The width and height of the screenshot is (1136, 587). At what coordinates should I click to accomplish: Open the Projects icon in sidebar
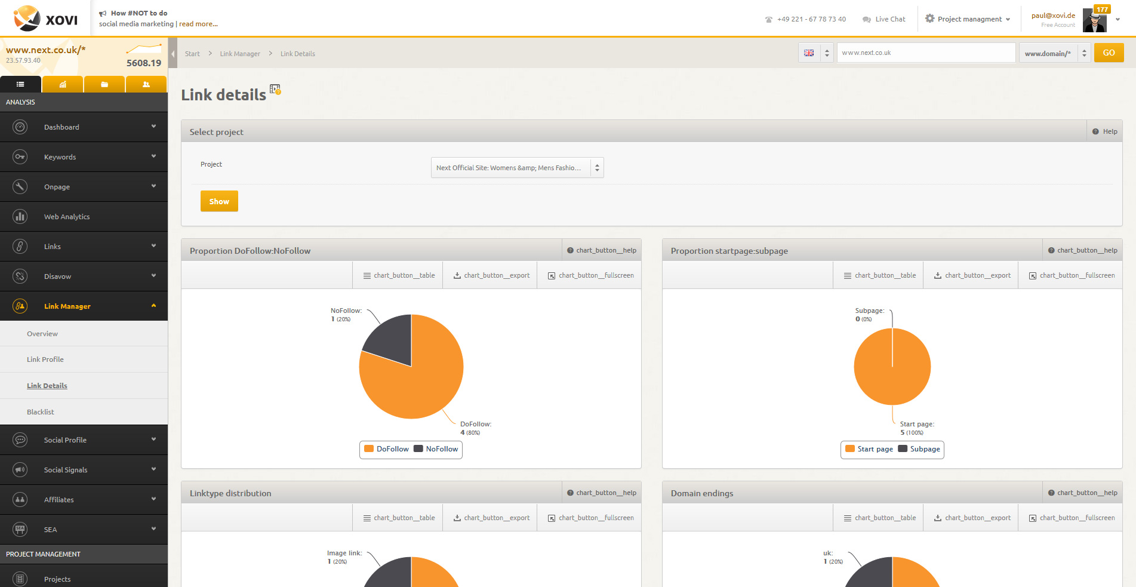(x=20, y=579)
